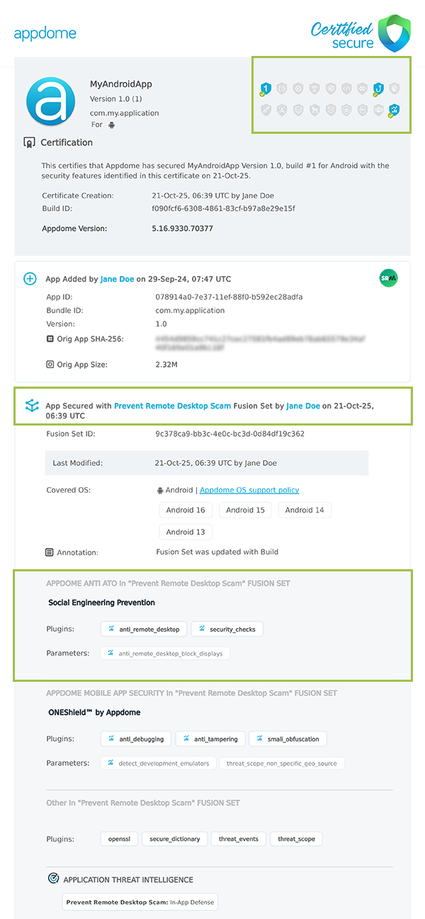Click the Appdome logo in header
The width and height of the screenshot is (425, 919).
[45, 33]
